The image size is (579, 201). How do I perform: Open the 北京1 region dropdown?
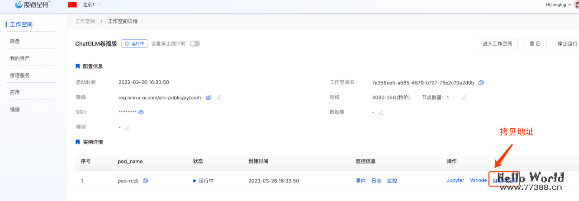91,5
